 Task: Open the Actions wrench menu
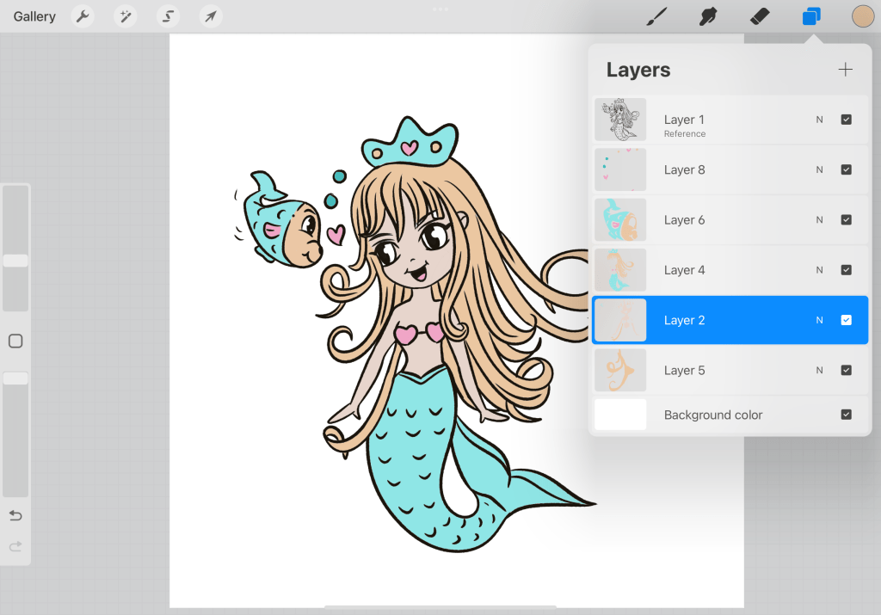[x=82, y=16]
